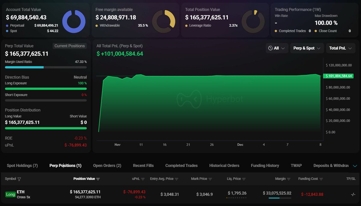The image size is (361, 206).
Task: Click the Margin Used Ratio progress bar
Action: pyautogui.click(x=46, y=67)
